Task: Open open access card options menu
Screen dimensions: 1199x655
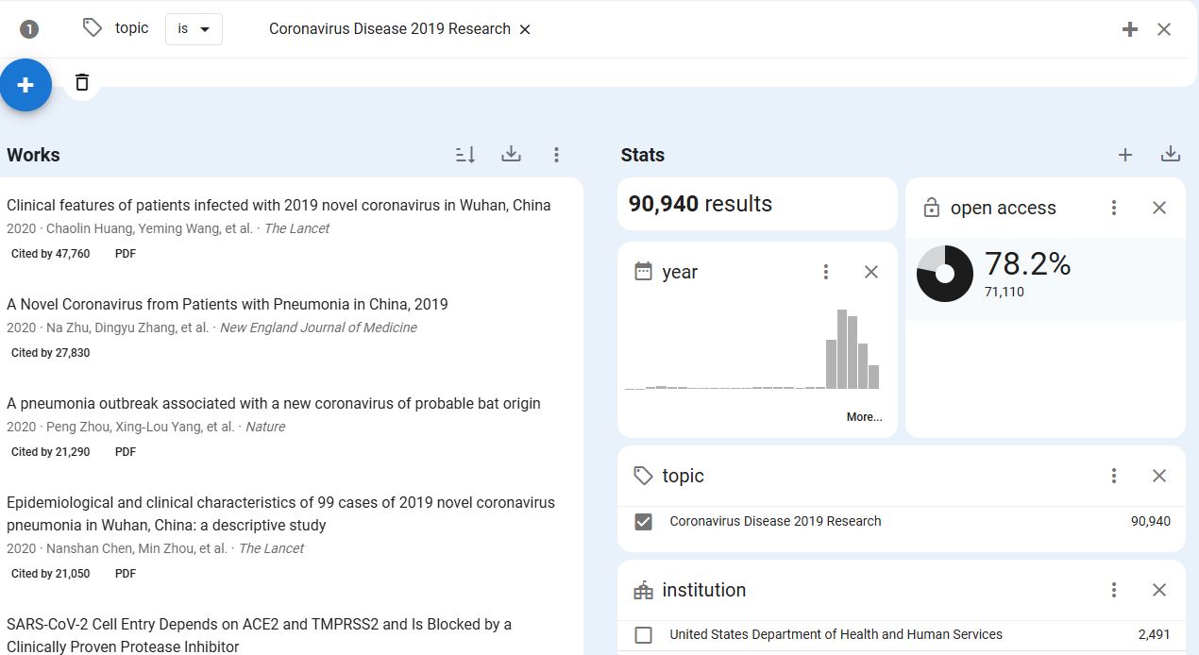Action: click(x=1113, y=208)
